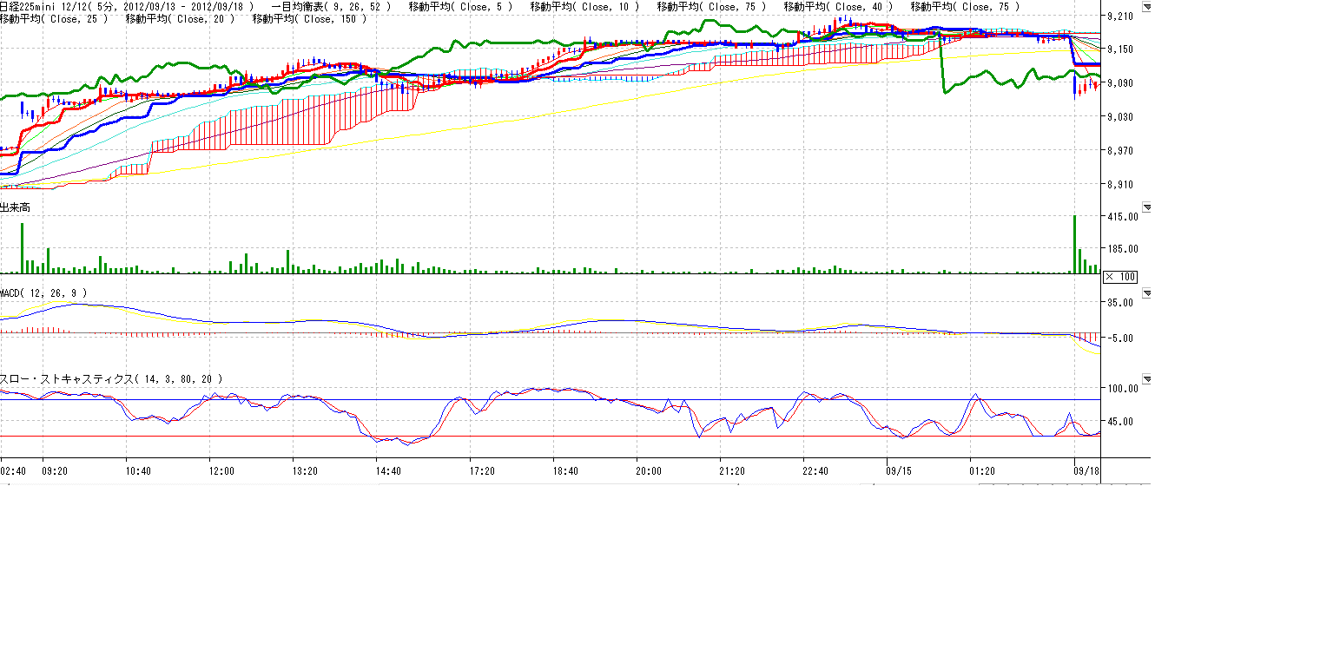Select the MACD( 12, 26, 9 ) label

pos(43,293)
